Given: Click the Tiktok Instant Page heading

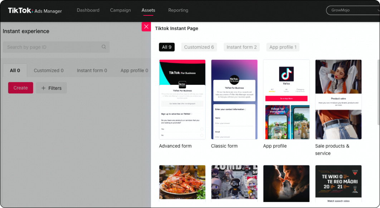Looking at the screenshot, I should (x=176, y=28).
